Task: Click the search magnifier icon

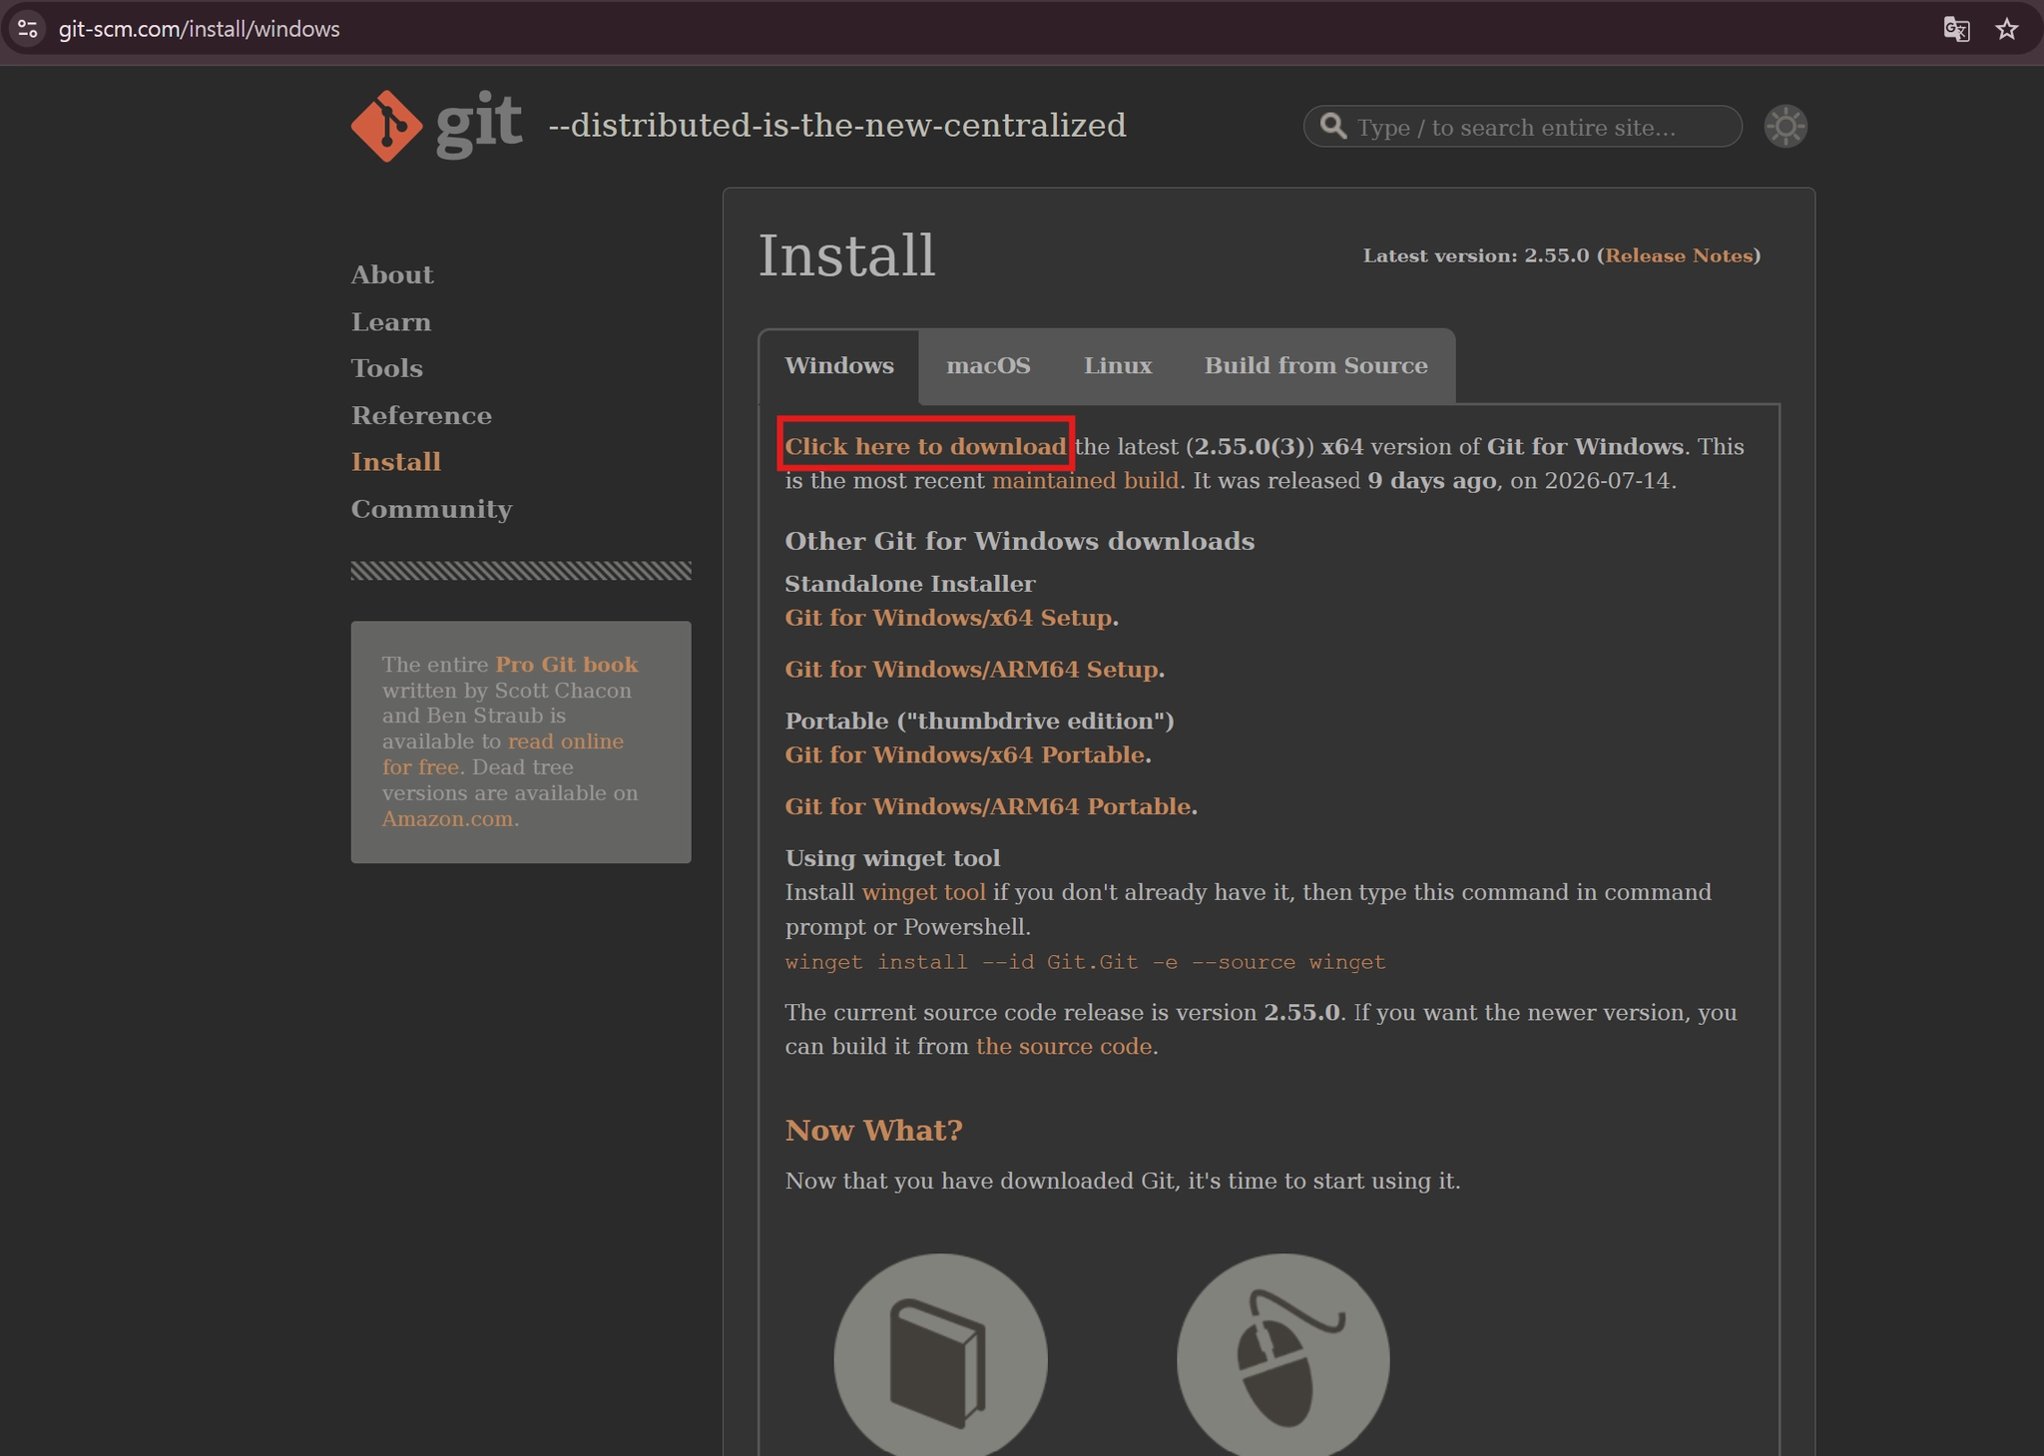Action: point(1333,126)
